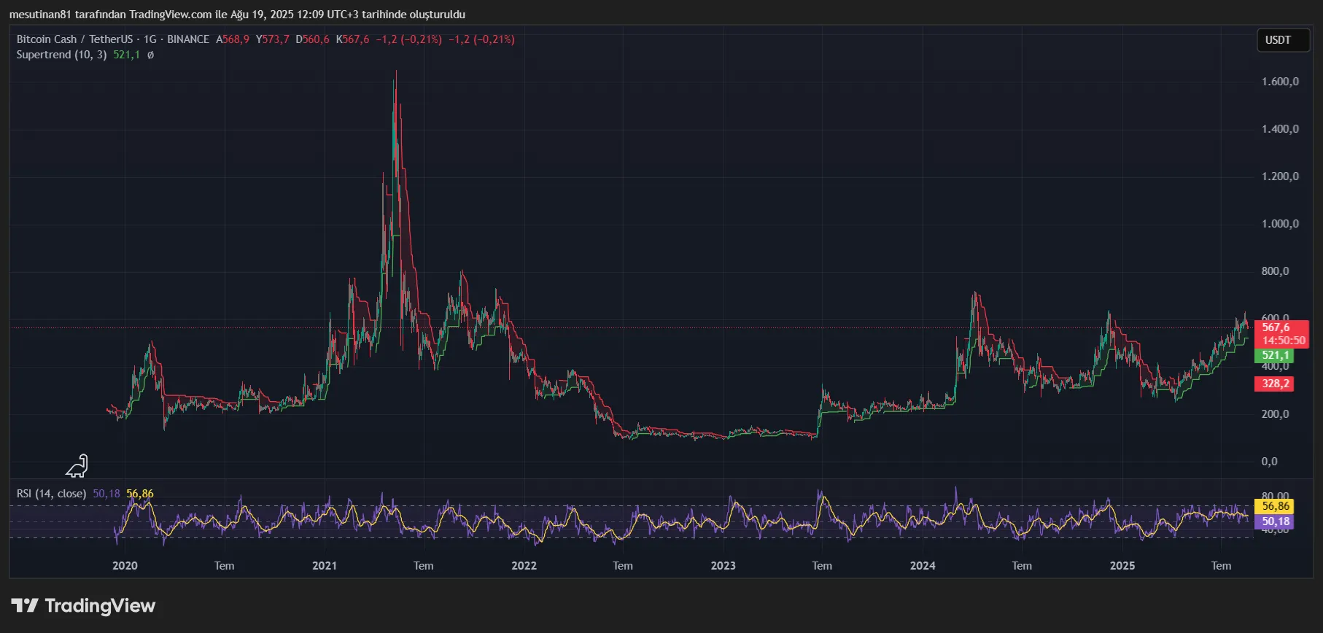Image resolution: width=1323 pixels, height=633 pixels.
Task: Click the ø symbol beside the Supertrend value
Action: (x=150, y=55)
